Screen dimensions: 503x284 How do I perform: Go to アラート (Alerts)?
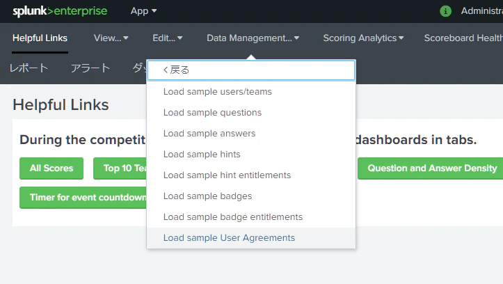(90, 68)
